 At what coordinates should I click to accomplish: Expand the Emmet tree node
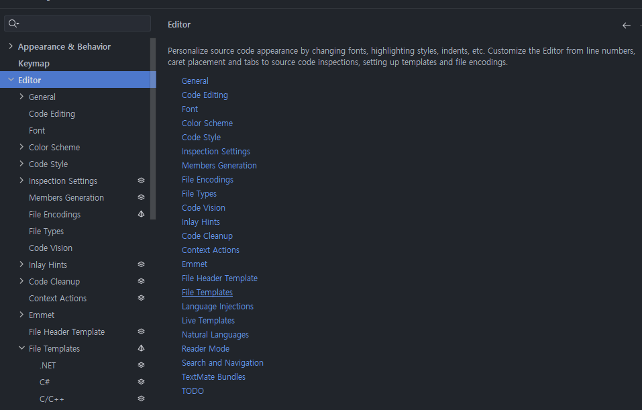(21, 315)
